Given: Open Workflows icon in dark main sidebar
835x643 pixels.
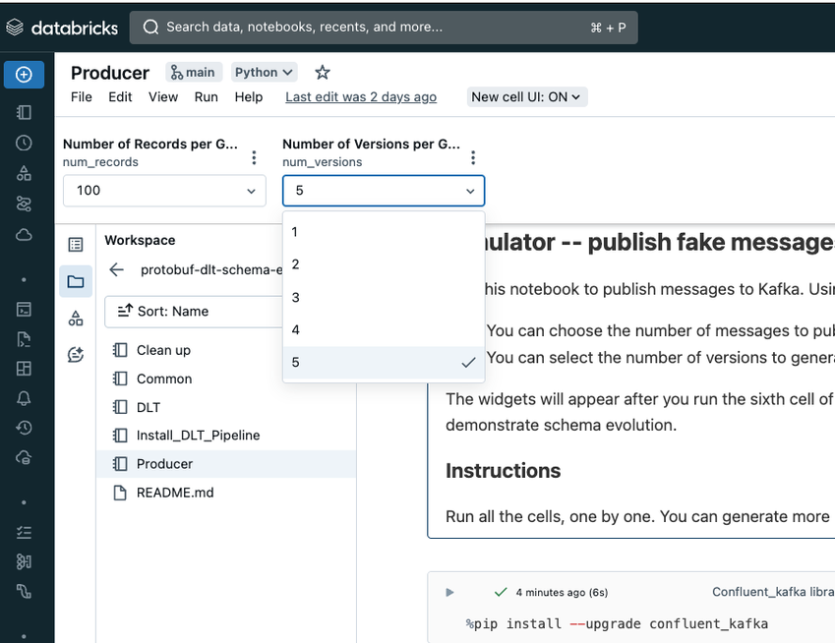Looking at the screenshot, I should (24, 204).
